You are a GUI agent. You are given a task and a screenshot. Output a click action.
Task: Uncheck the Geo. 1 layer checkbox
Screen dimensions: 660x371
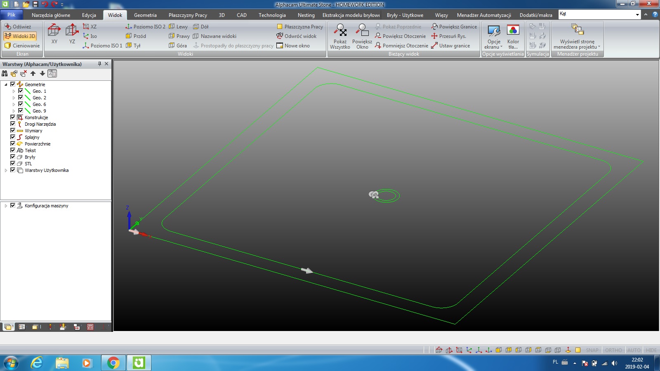click(21, 91)
